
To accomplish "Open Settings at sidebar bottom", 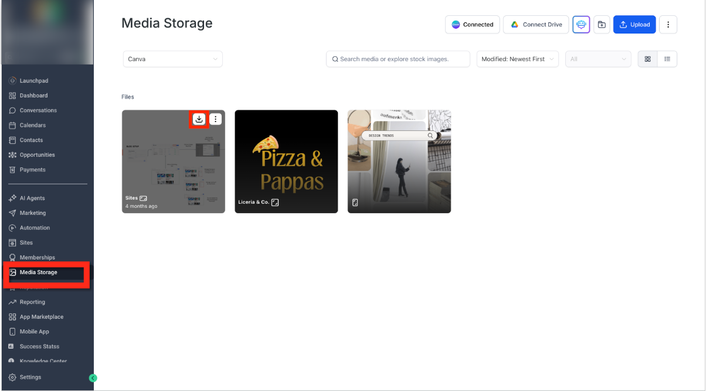I will pyautogui.click(x=30, y=377).
